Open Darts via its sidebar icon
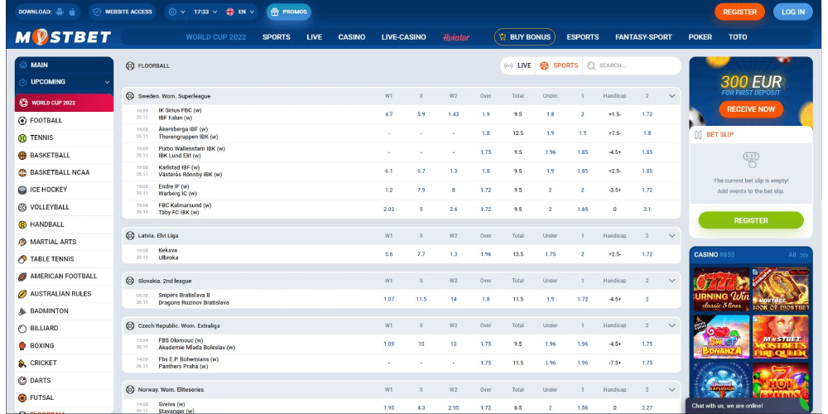This screenshot has width=828, height=414. (x=22, y=380)
